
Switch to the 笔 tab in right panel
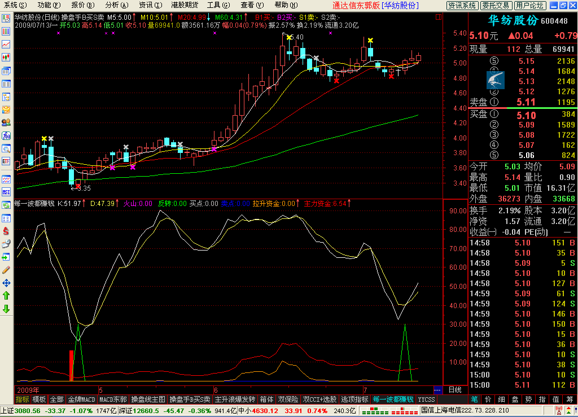point(474,400)
